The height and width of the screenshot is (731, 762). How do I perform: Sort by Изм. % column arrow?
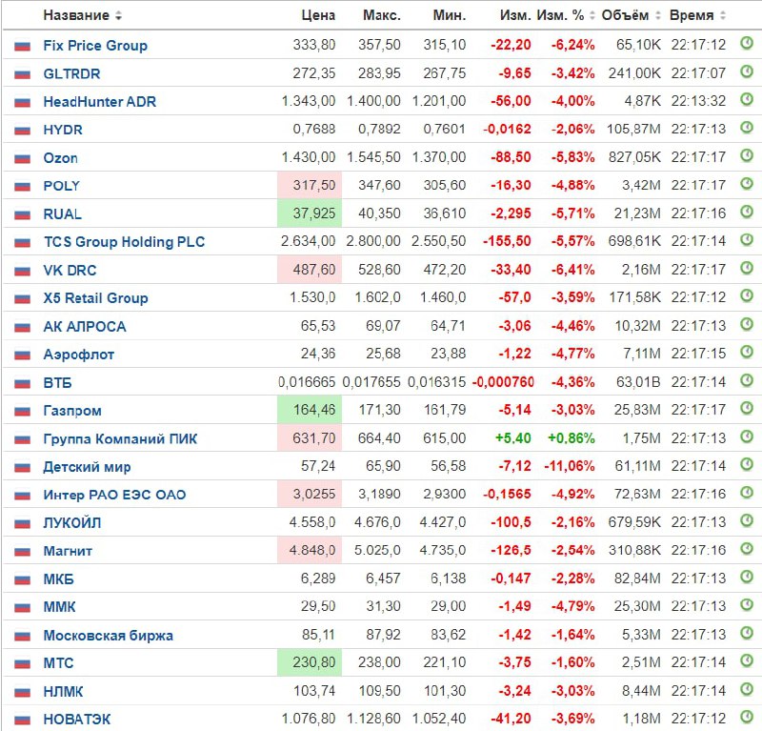point(592,16)
